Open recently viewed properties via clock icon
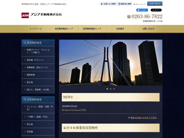The width and height of the screenshot is (184, 138). tap(119, 4)
